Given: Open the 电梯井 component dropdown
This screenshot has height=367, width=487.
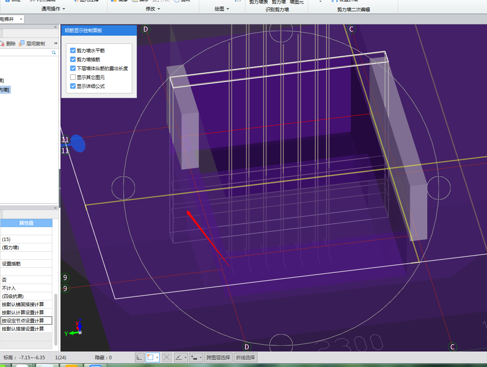Looking at the screenshot, I should coord(21,19).
